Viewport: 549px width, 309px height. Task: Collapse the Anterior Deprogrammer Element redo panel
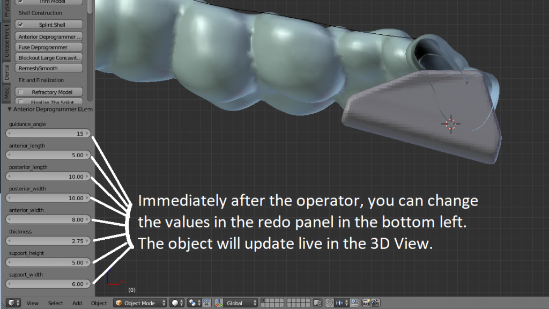point(10,109)
